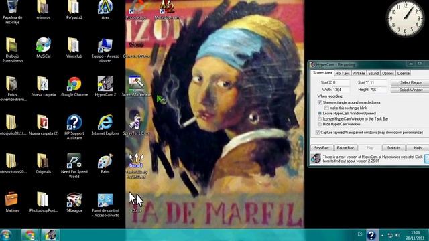Screen dimensions: 429x241
Task: Launch the Ares desktop shortcut
Action: tap(105, 10)
